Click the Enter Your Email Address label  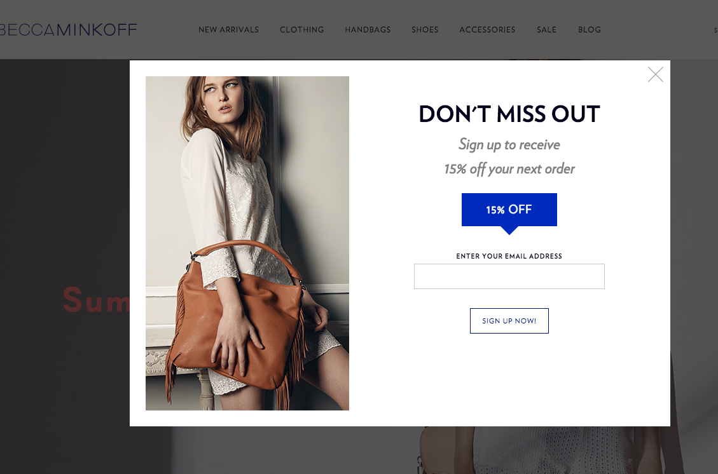509,256
